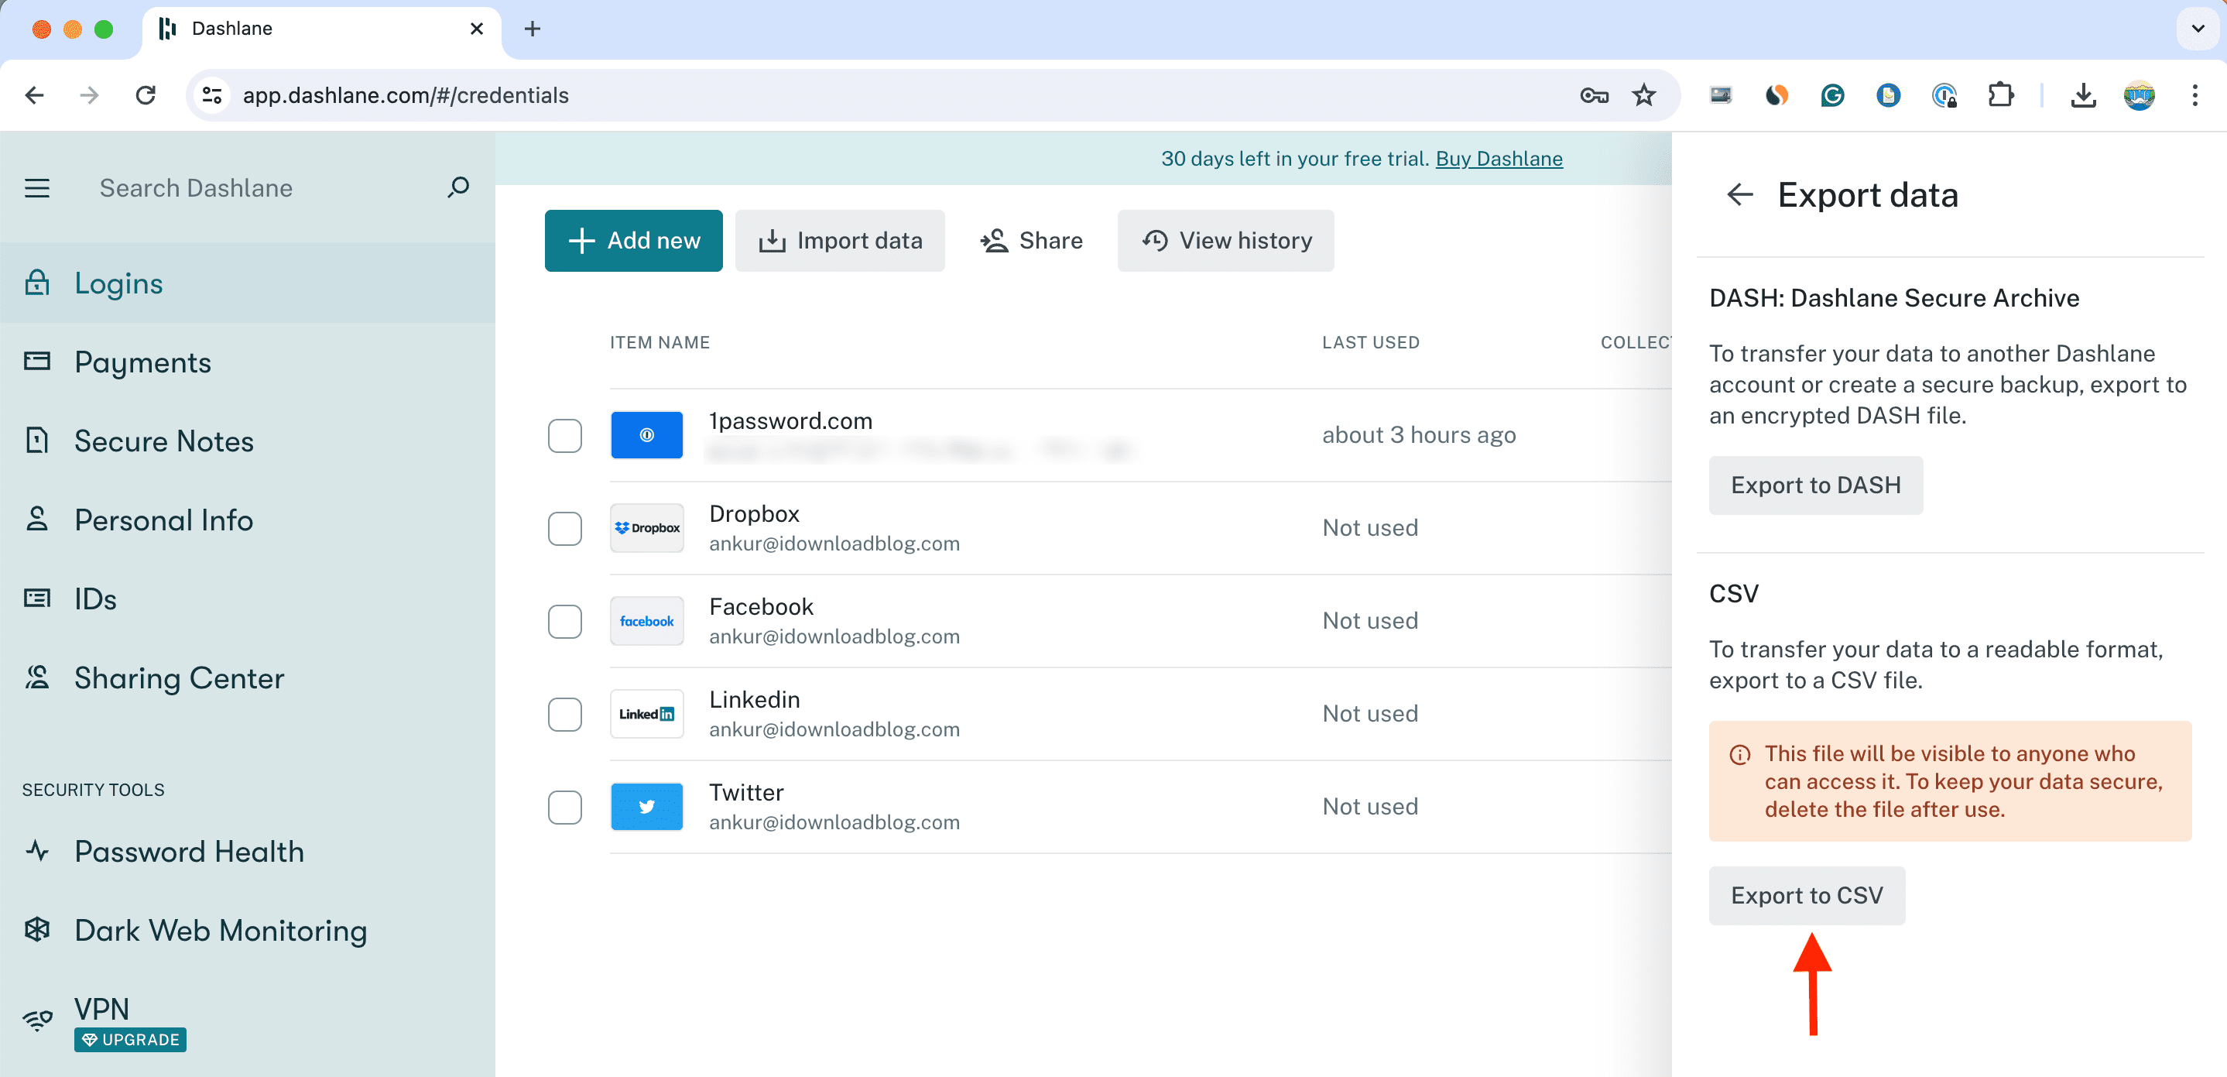Image resolution: width=2227 pixels, height=1077 pixels.
Task: Focus the Search Dashlane input field
Action: pos(259,187)
